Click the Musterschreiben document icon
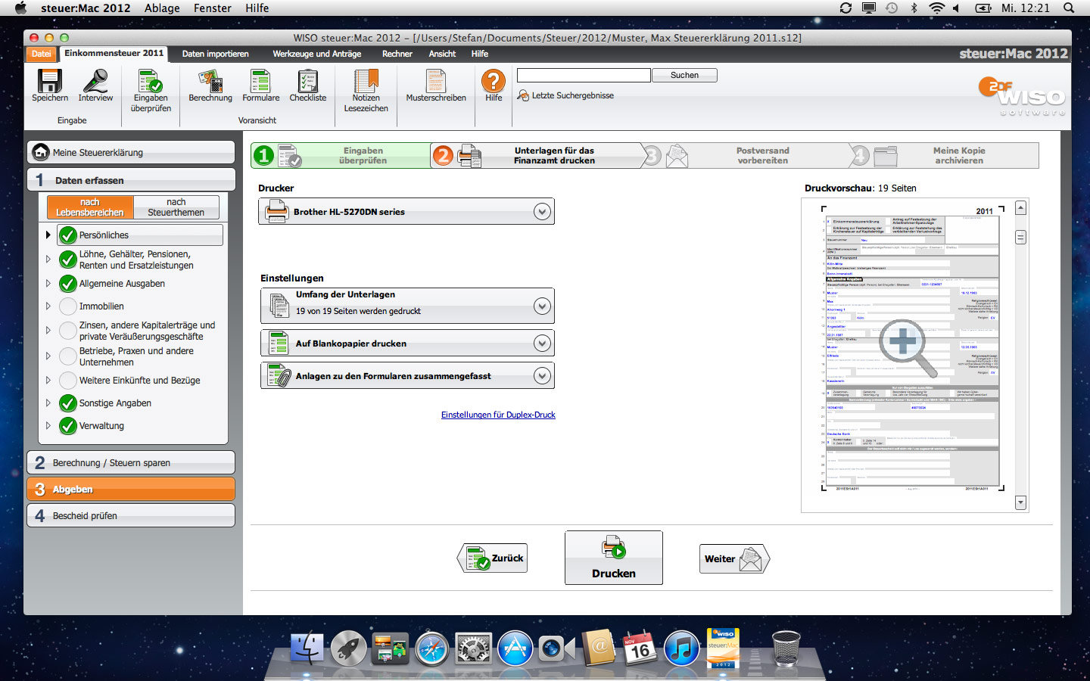 coord(435,81)
